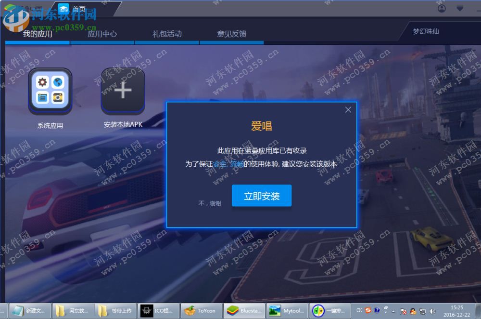Viewport: 481px width, 319px height.
Task: Open QQ penguin tray icon
Action: click(413, 311)
